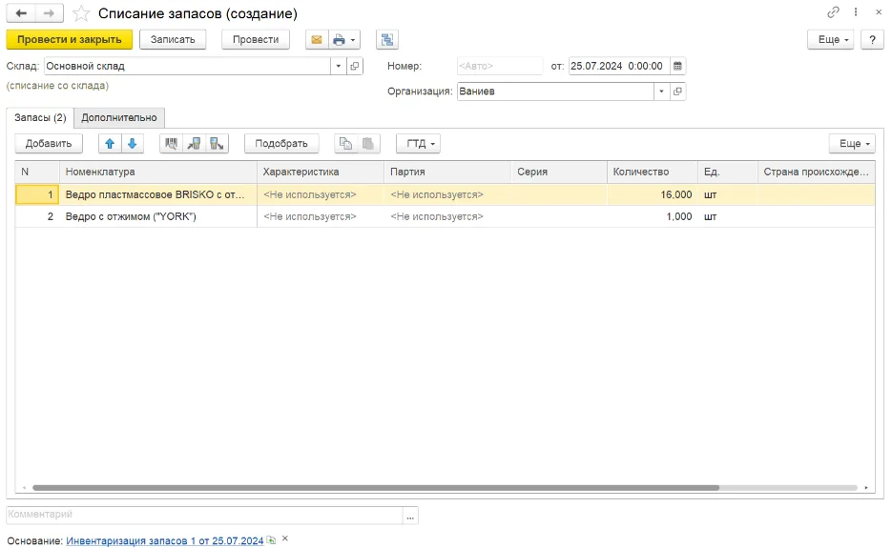Open the Инвентаризация запасов 1 от 25.07.2024 link
Viewport: 892px width, 548px height.
[165, 540]
